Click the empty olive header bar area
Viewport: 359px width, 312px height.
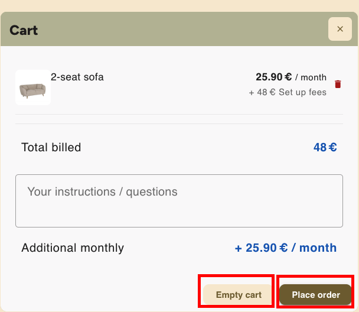(177, 30)
